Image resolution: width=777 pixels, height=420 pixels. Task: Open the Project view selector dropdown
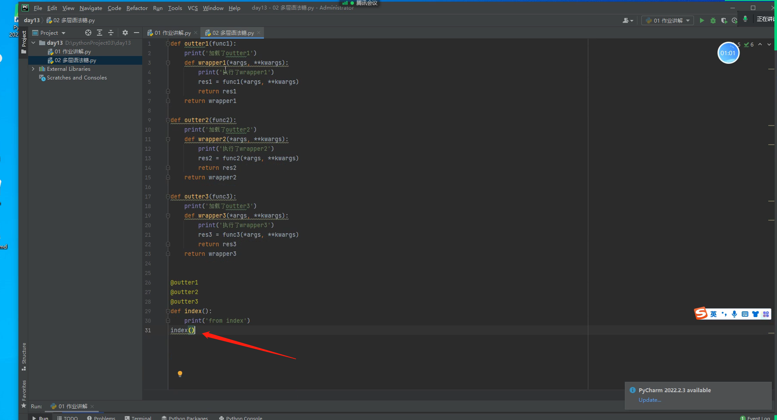click(49, 33)
